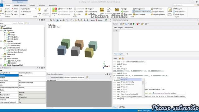
Task: Click the red record button in the script editor
Action: coord(137,24)
